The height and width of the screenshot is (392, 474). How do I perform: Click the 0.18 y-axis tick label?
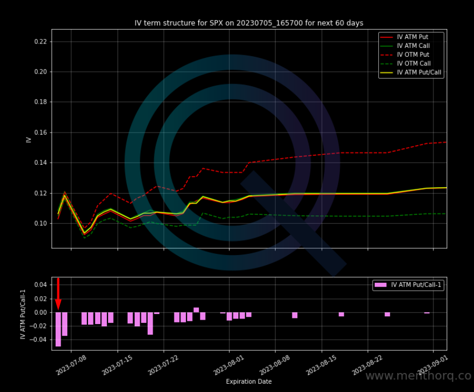pos(41,102)
